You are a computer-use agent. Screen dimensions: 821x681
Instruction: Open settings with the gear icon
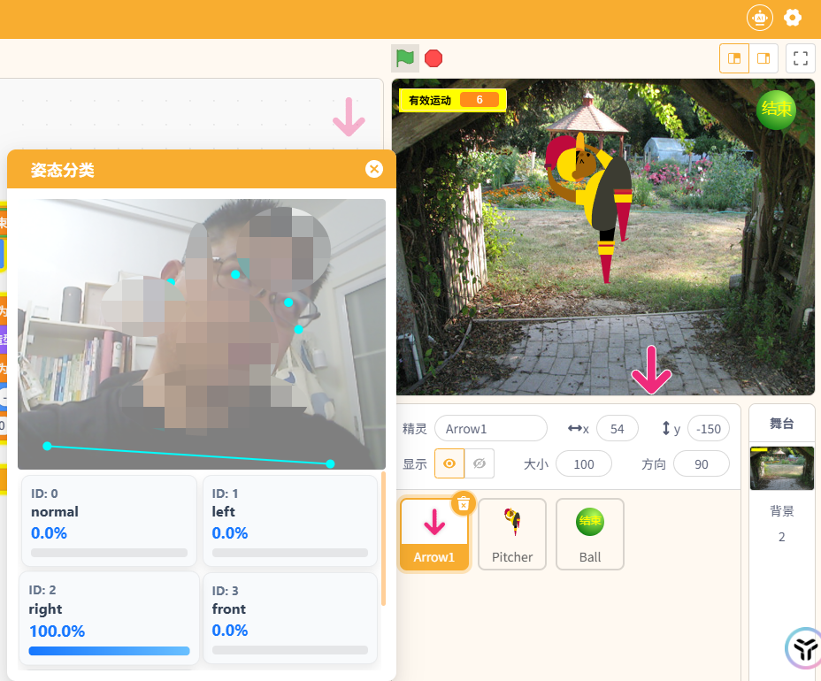pos(793,17)
